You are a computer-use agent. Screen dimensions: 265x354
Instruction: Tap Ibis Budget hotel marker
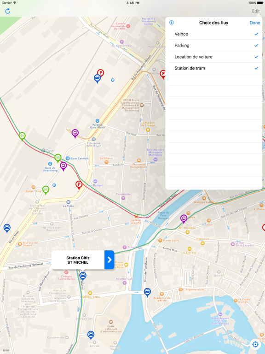coord(95,181)
